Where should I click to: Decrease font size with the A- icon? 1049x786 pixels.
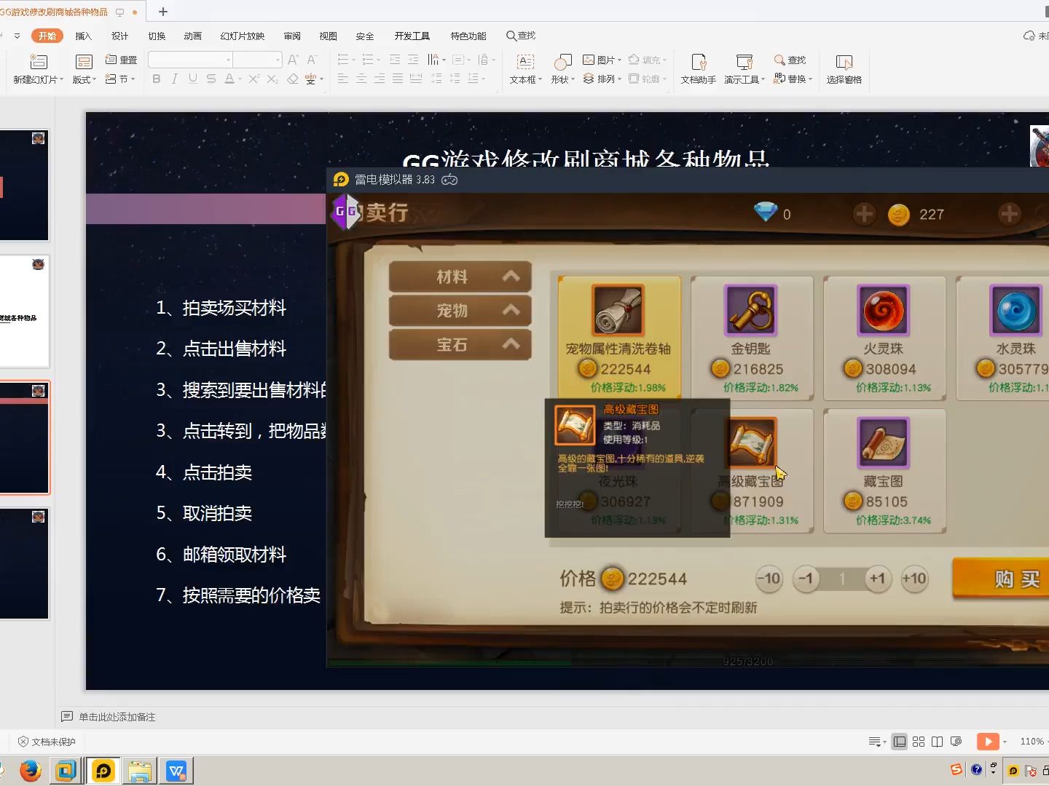[x=312, y=60]
